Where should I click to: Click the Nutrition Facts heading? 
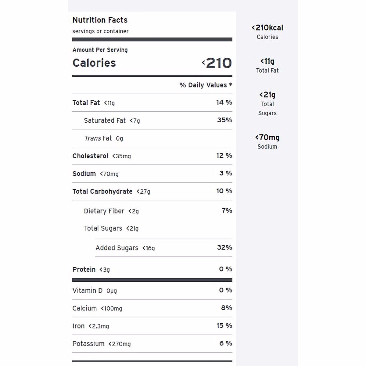tap(100, 20)
